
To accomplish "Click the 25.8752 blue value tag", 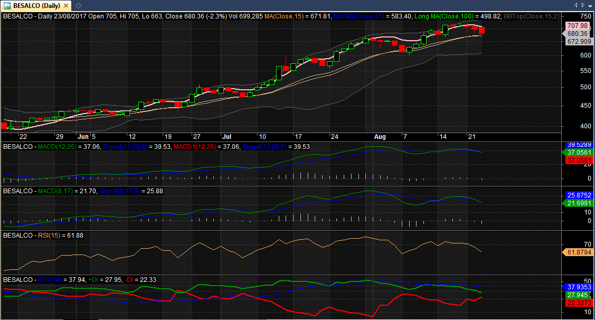I will coord(579,195).
